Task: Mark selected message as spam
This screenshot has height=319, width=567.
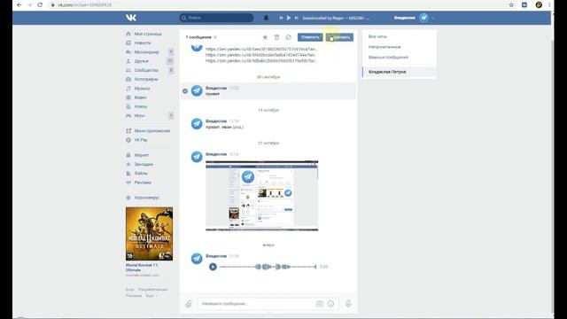Action: (288, 37)
